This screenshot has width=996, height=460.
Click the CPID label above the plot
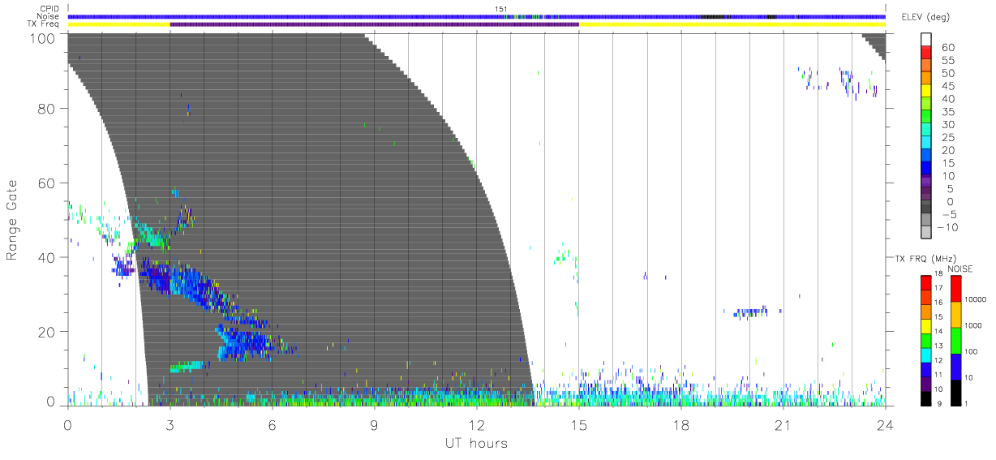click(49, 9)
